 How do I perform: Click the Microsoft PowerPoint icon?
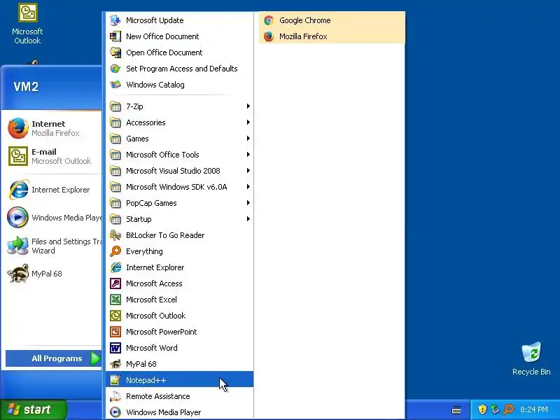pos(115,332)
